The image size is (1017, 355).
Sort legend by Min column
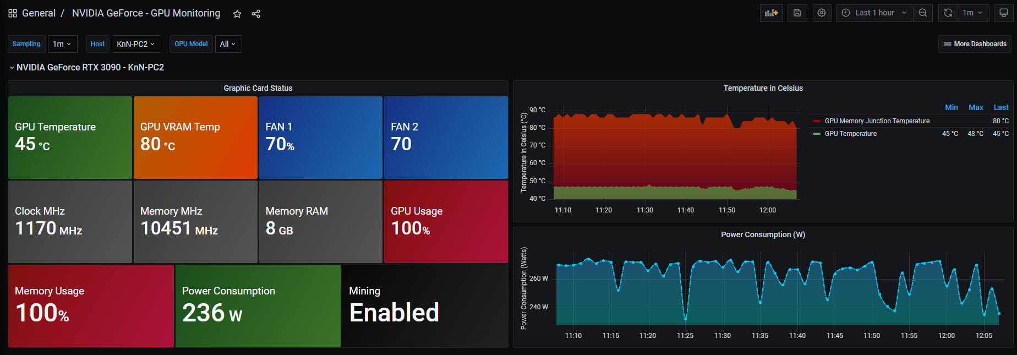[952, 107]
